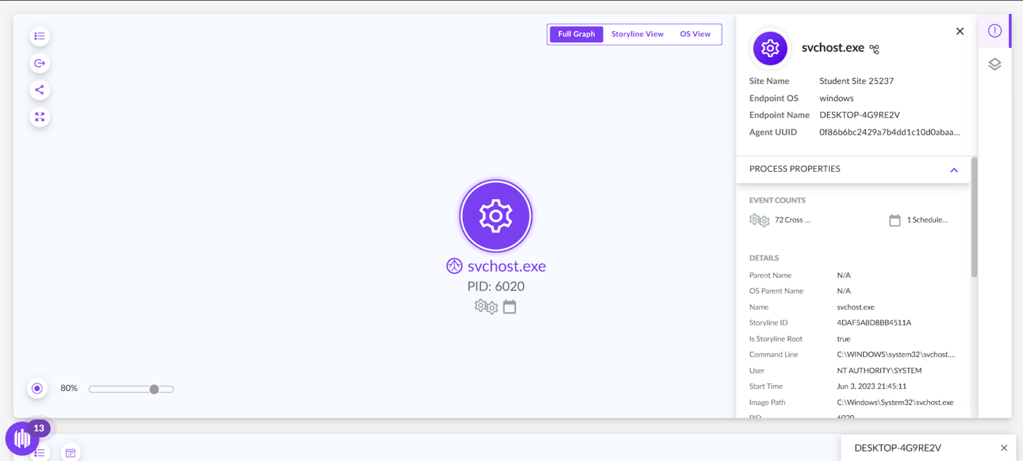Click the fit-to-screen expand icon
Viewport: 1023px width, 461px height.
(39, 117)
